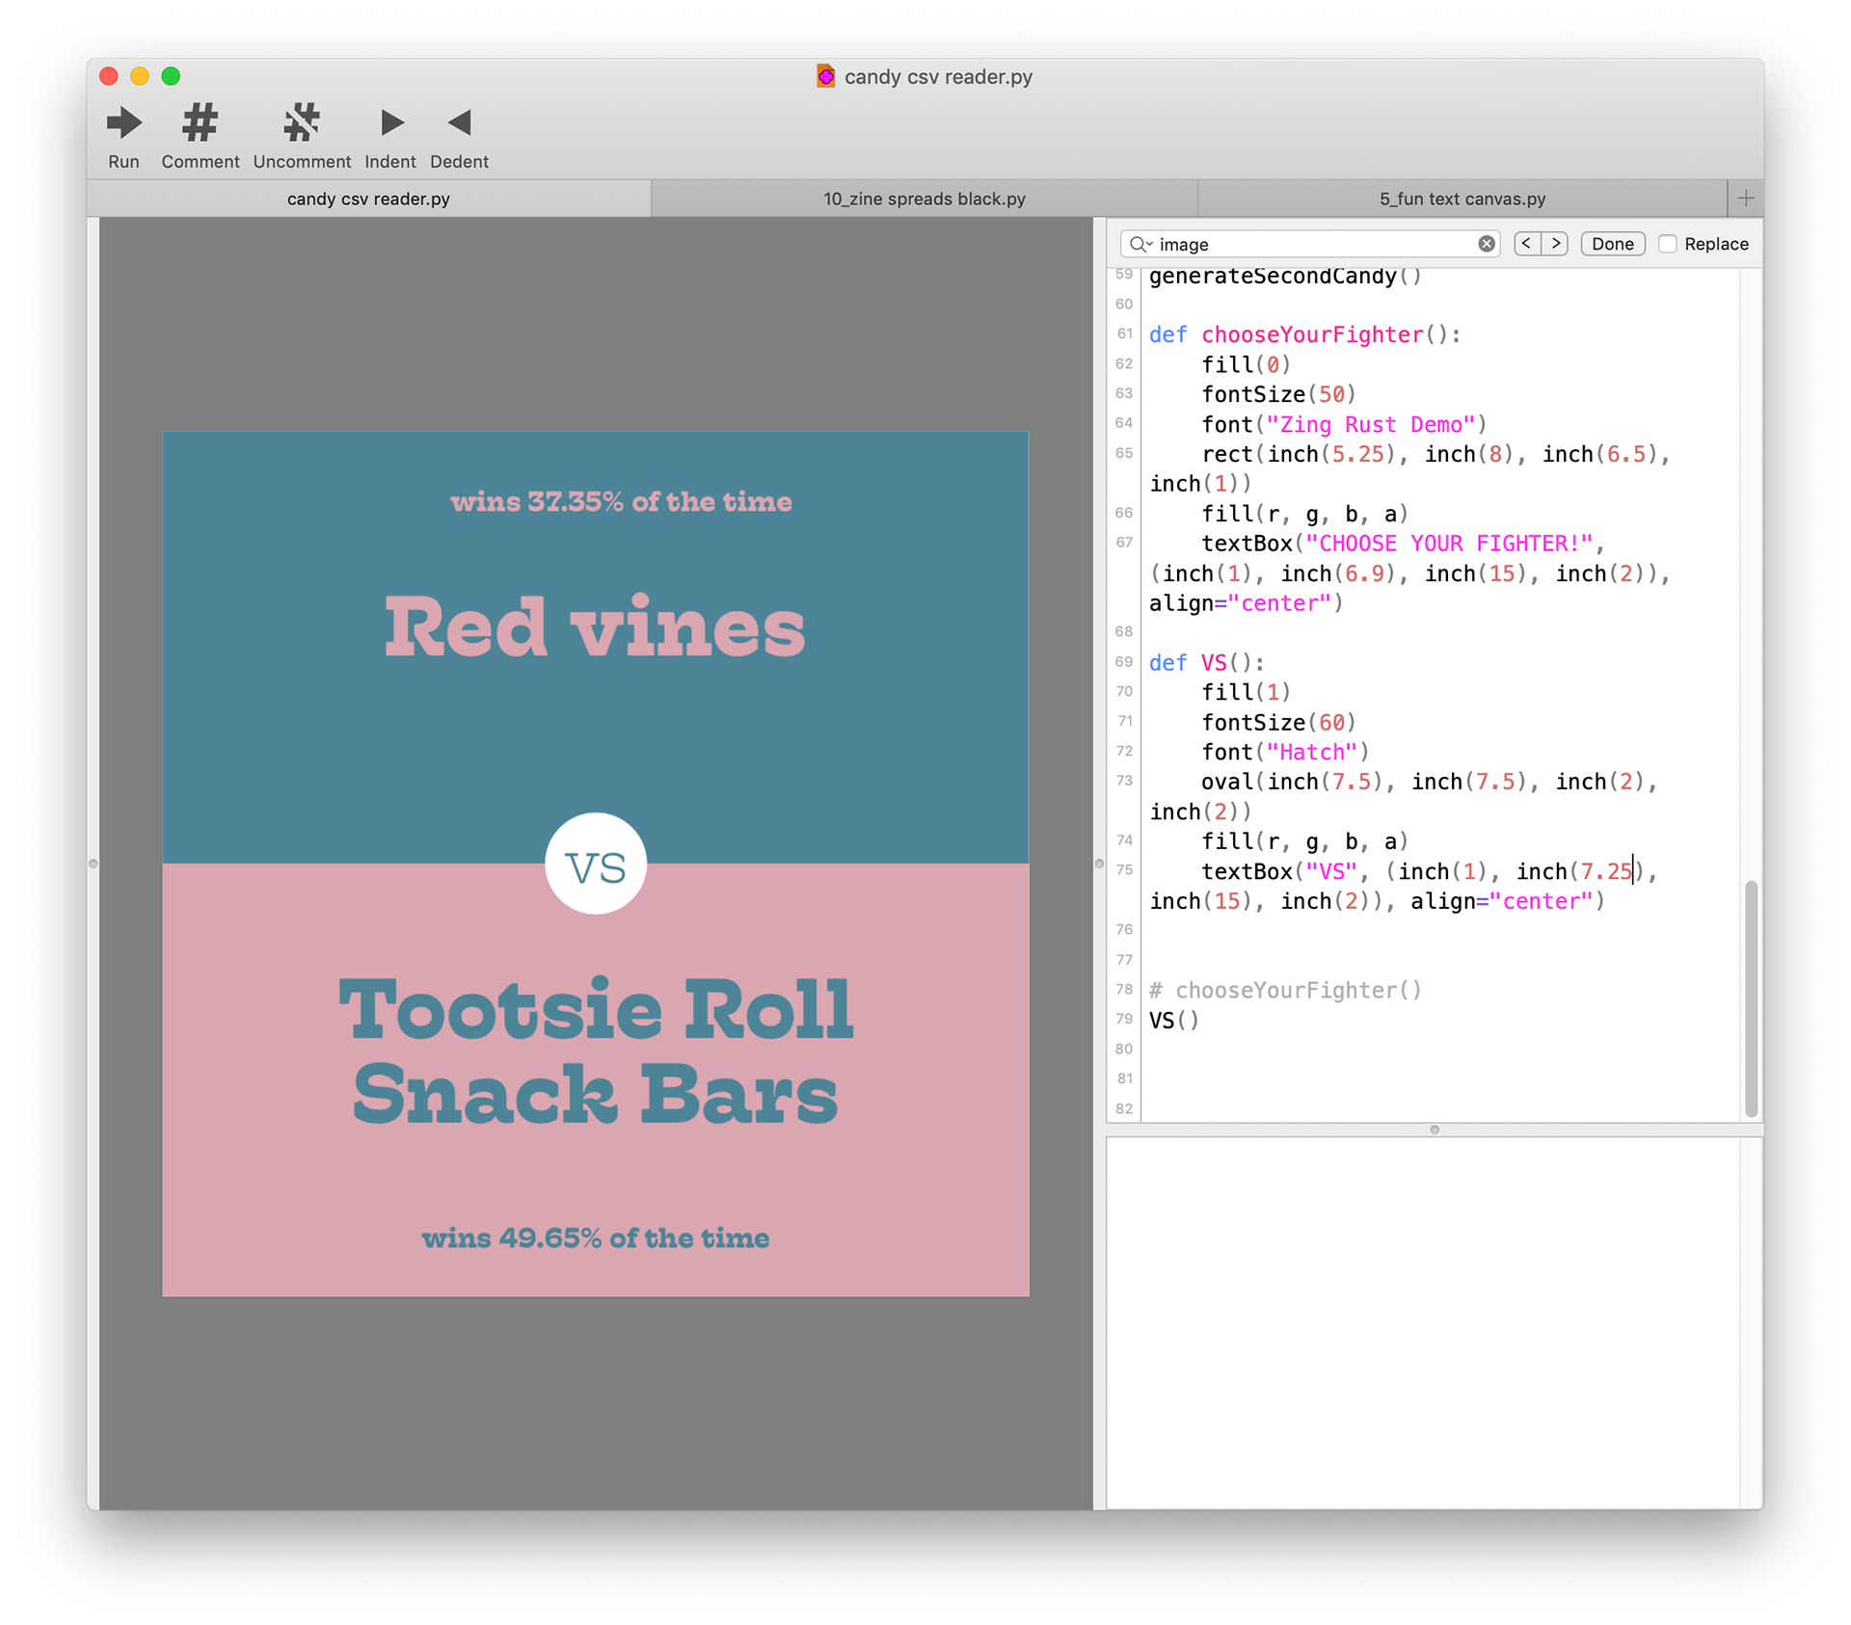Screen dimensions: 1851x1625
Task: Clear the search field text
Action: pos(1487,244)
